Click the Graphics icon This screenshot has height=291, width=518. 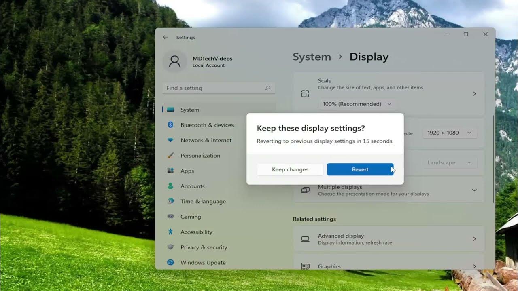click(305, 266)
